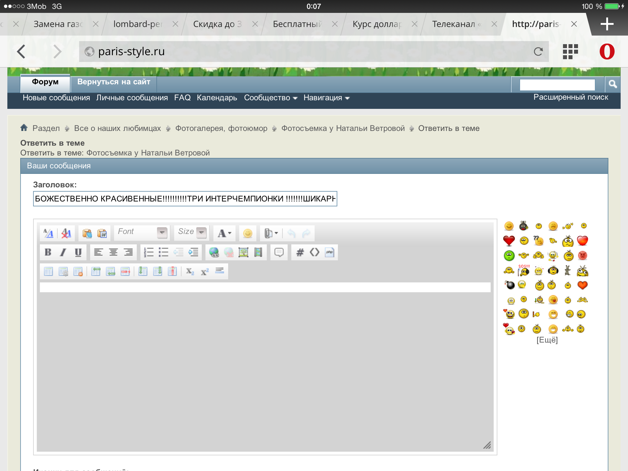
Task: Open the FAQ page
Action: pos(182,98)
